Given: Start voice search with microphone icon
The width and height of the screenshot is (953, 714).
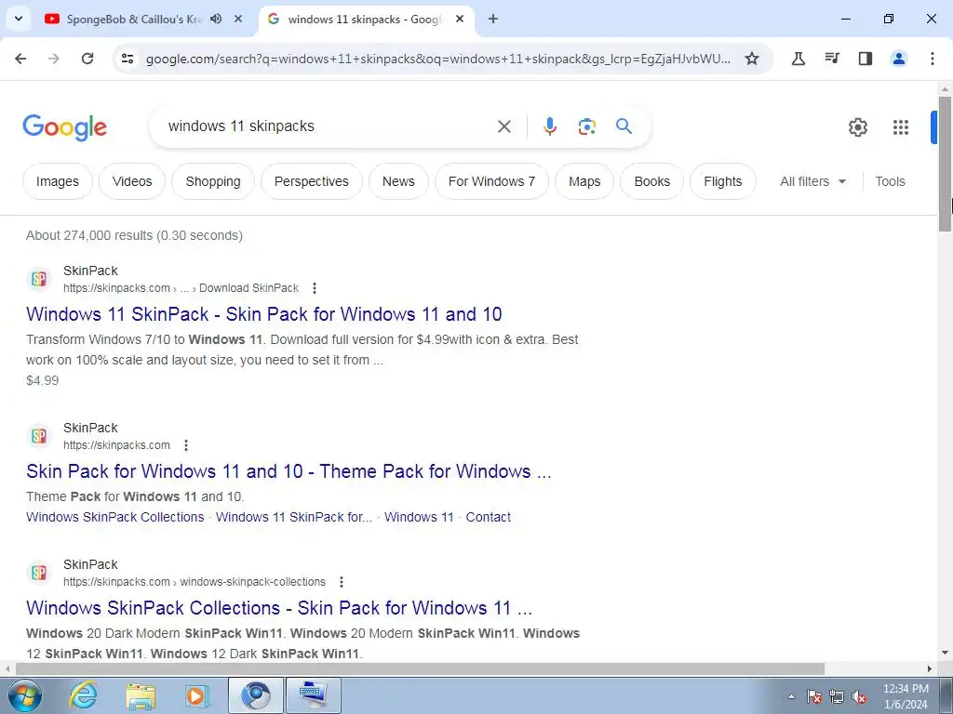Looking at the screenshot, I should point(550,126).
